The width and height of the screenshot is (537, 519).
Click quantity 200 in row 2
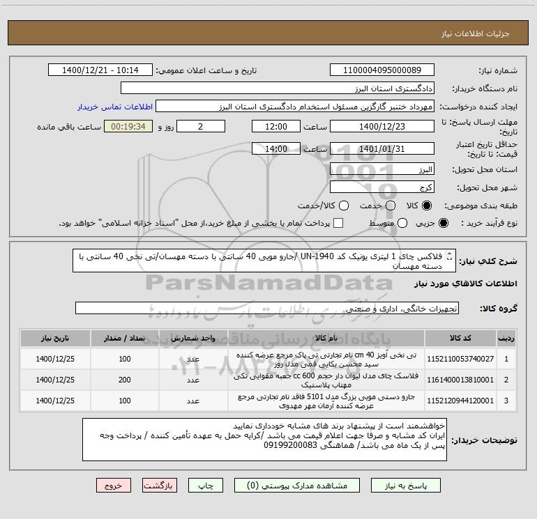(x=125, y=380)
